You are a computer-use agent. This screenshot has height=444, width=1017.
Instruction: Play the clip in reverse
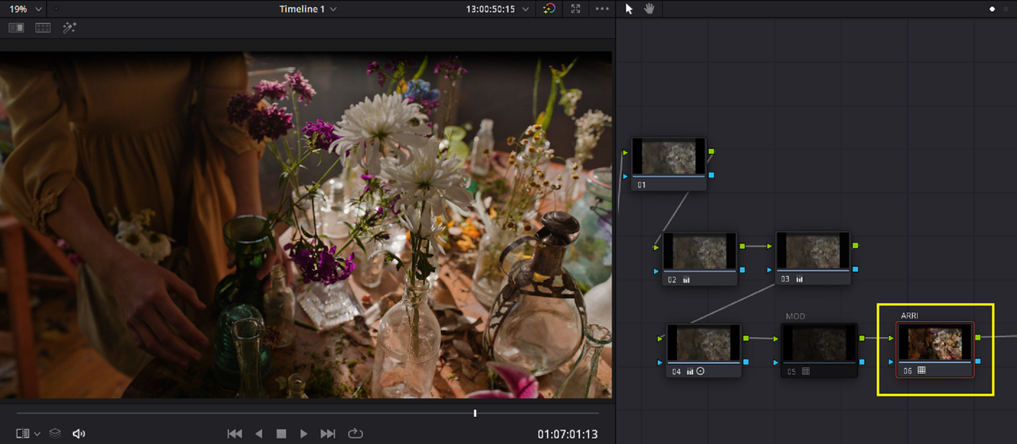pyautogui.click(x=258, y=434)
